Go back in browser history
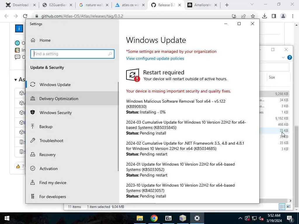Viewport: 299px width, 224px height. (6, 16)
